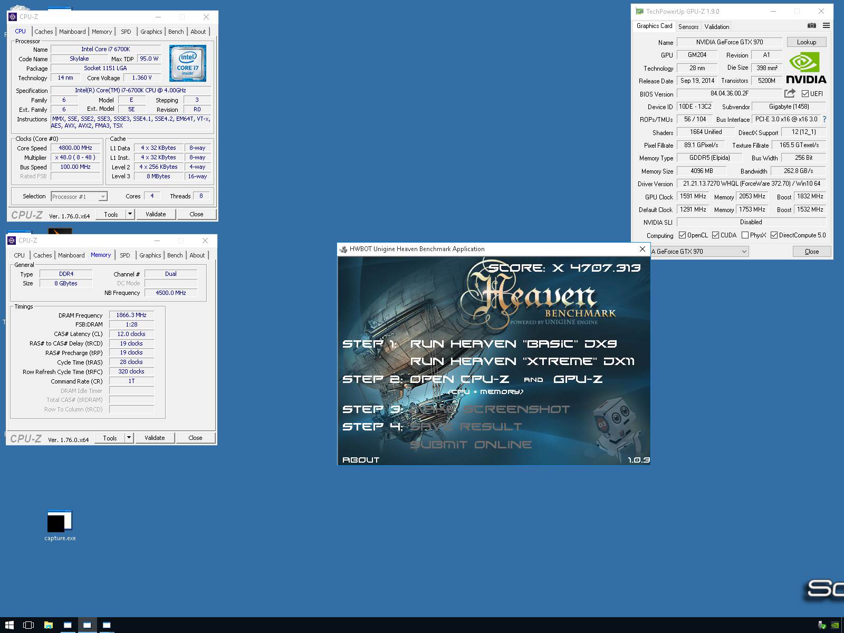Click Run Heaven "Xtreme" DX11

pyautogui.click(x=522, y=361)
